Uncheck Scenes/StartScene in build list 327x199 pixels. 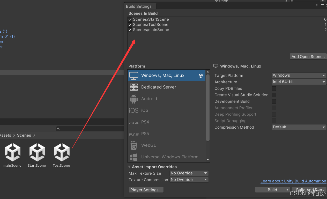pyautogui.click(x=130, y=19)
